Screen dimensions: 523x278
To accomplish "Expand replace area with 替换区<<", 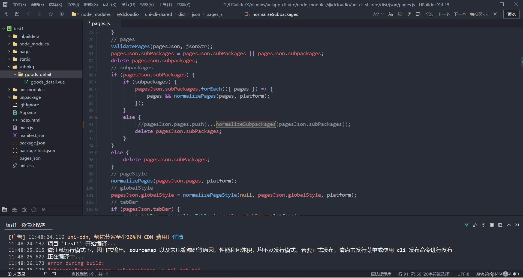I will coord(479,14).
